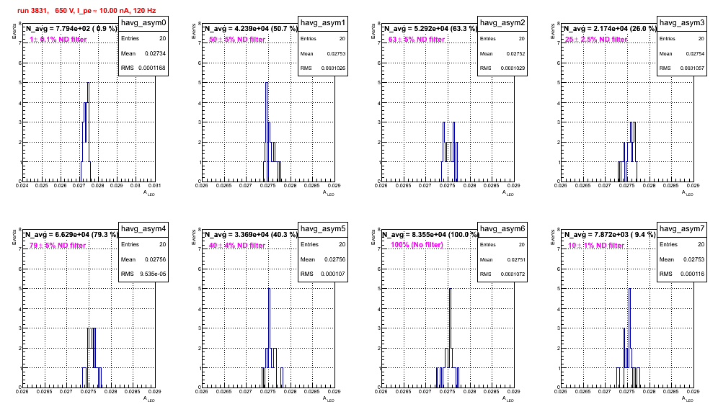Click the magenta 79± 5% ND filter text
Image resolution: width=718 pixels, height=412 pixels.
click(x=58, y=246)
